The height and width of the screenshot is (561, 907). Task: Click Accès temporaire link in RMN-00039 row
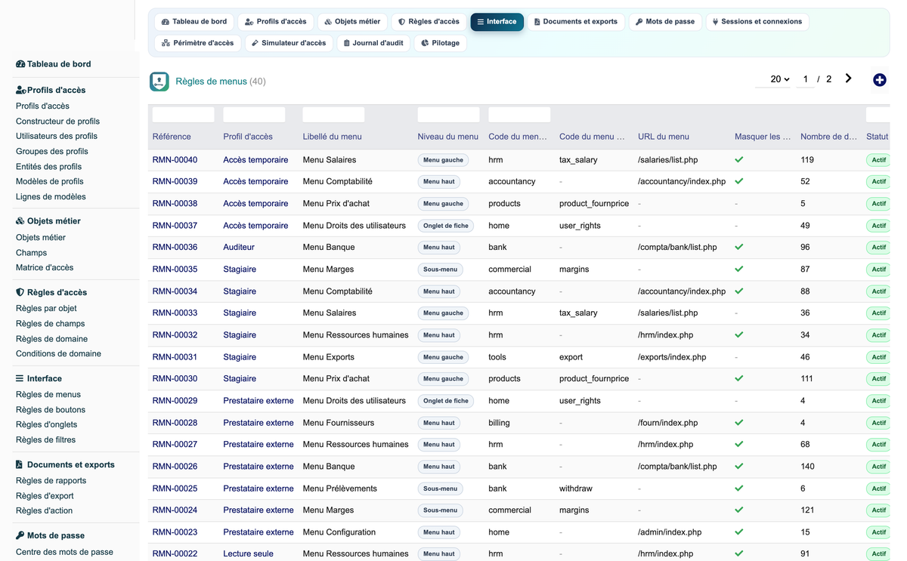[x=255, y=182]
